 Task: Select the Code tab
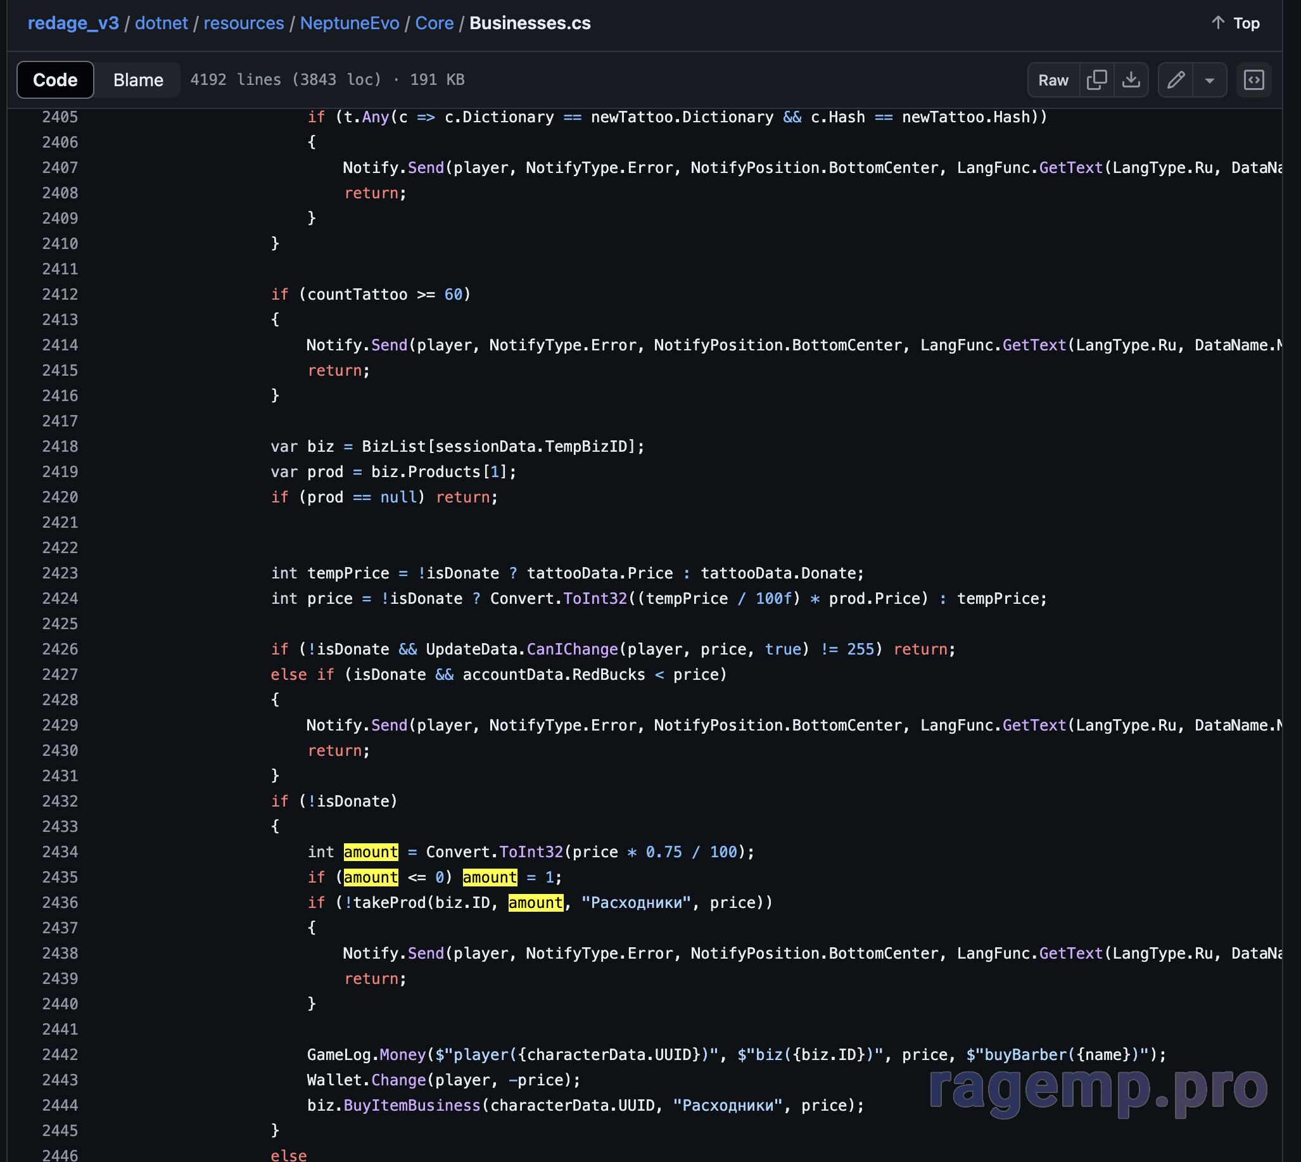point(56,80)
